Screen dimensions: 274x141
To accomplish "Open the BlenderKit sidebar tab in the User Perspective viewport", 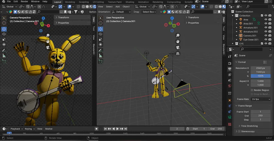I will tap(224, 49).
